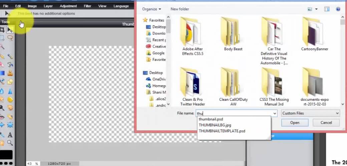
Task: Open the Filter menu
Action: [x=87, y=6]
